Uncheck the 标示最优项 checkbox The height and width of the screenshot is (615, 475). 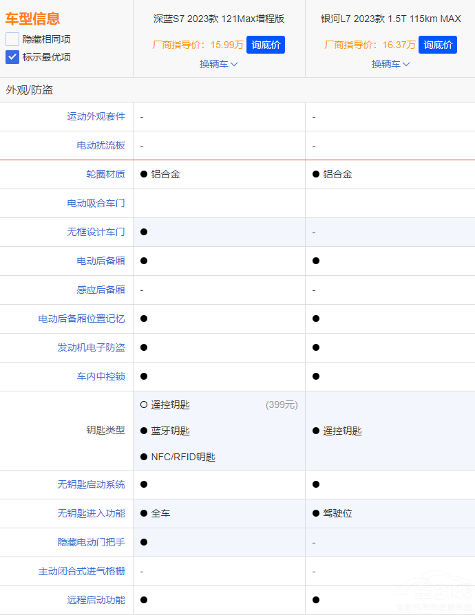point(12,57)
